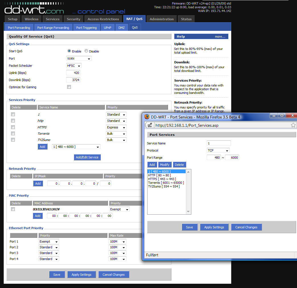Open the service selector showing 1 [480 ~ 6000]
Viewport: 297px width, 288px height.
pos(76,147)
